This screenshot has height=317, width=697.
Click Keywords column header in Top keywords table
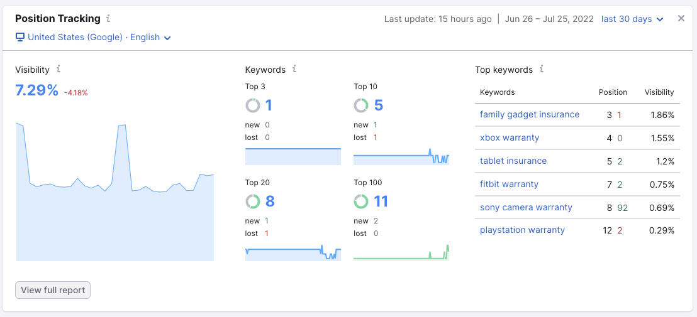tap(498, 92)
